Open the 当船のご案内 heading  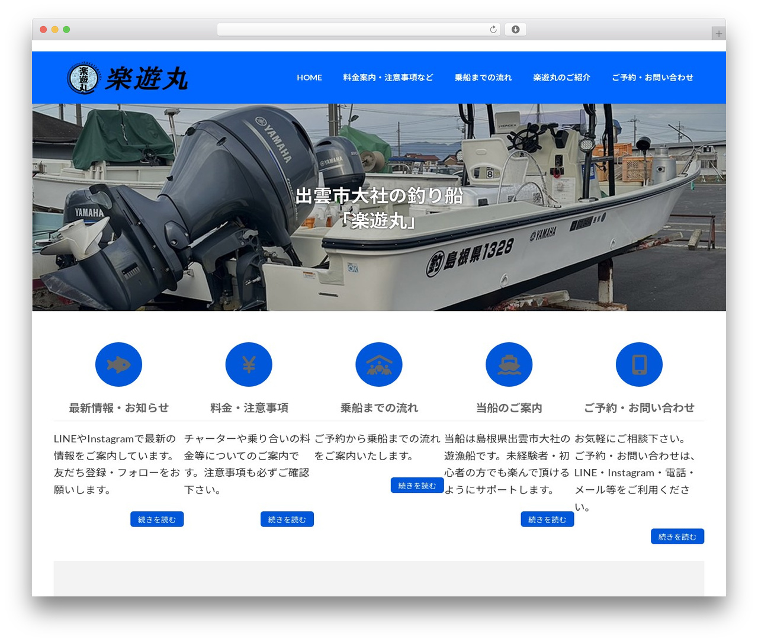(509, 408)
